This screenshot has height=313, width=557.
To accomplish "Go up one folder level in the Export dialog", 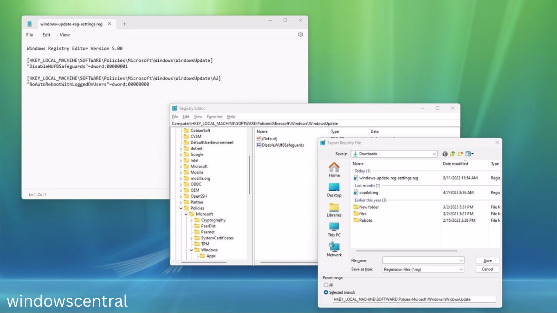I will [x=452, y=154].
